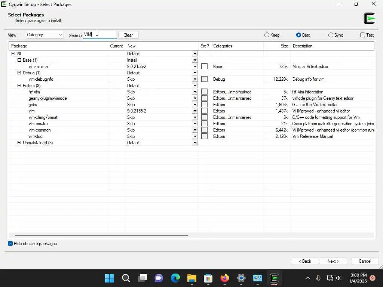This screenshot has height=287, width=383.
Task: Open File Explorer from the taskbar
Action: click(x=192, y=278)
